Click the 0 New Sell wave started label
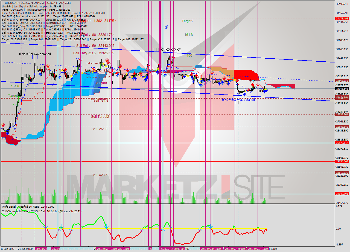The image size is (350, 252). point(35,54)
